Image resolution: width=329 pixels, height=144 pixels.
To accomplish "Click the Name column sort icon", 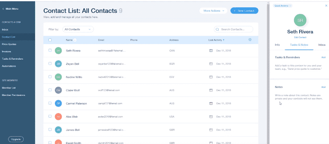I will click(75, 40).
